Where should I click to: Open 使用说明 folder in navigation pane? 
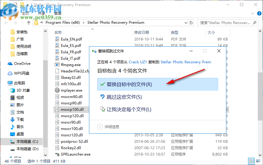(x=24, y=46)
